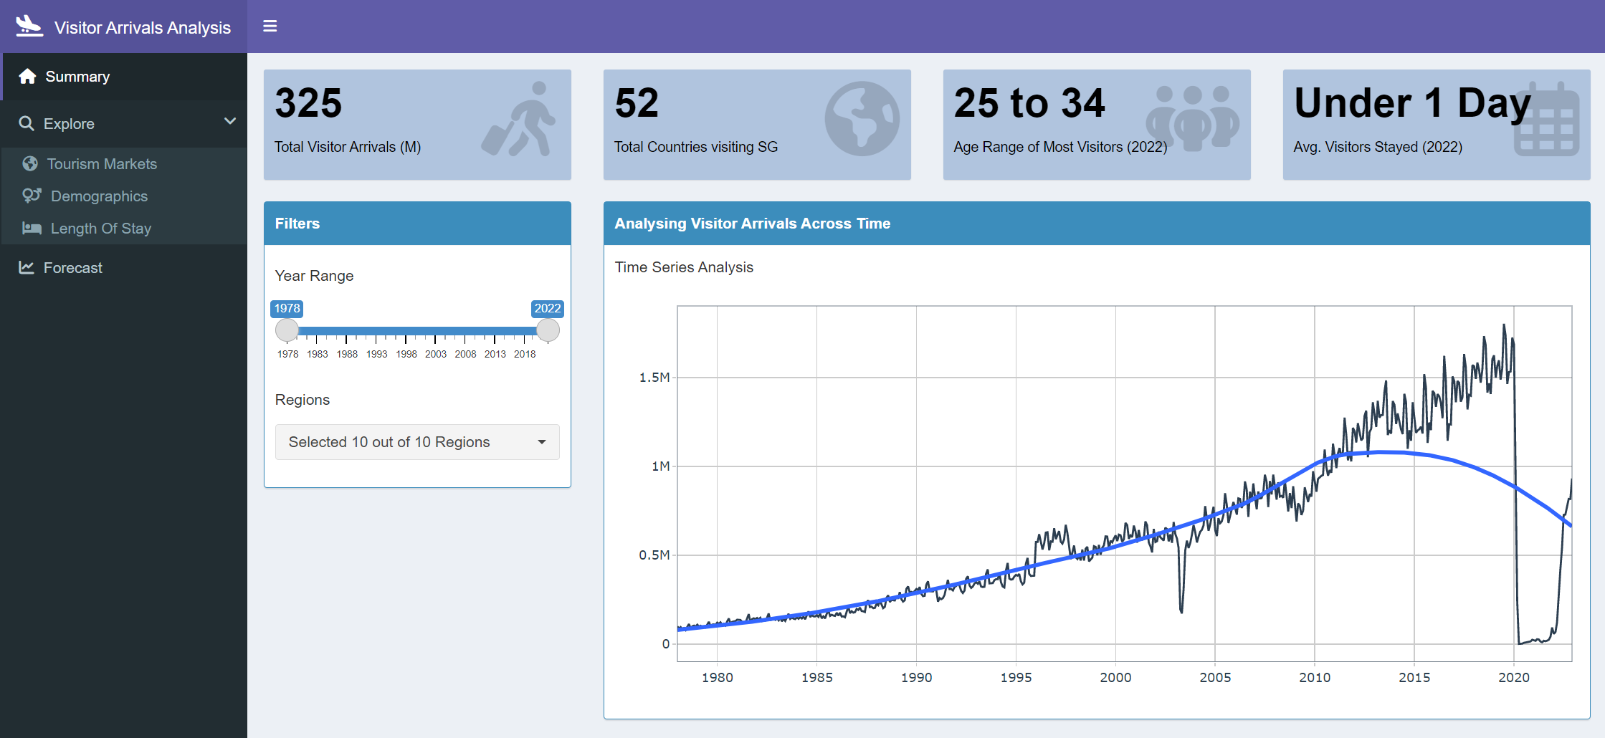Click the airplane landing logo icon
The width and height of the screenshot is (1605, 738).
point(29,26)
